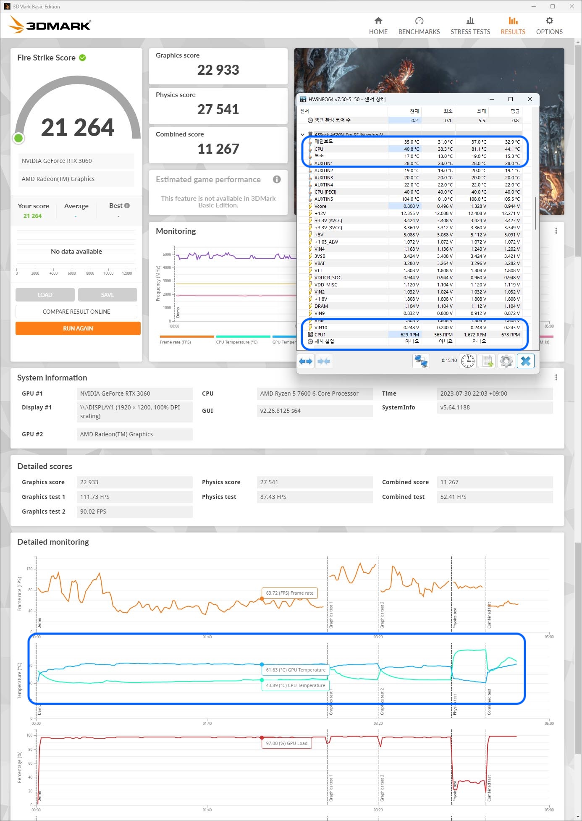Viewport: 582px width, 821px height.
Task: Toggle the Frame rate (FPS) legend
Action: coord(187,339)
